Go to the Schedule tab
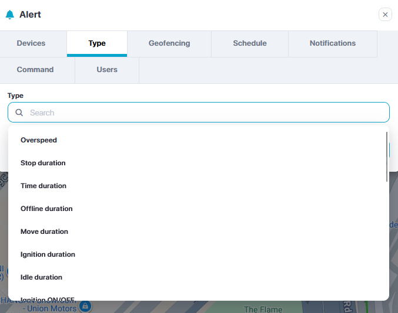The width and height of the screenshot is (398, 313). [250, 43]
